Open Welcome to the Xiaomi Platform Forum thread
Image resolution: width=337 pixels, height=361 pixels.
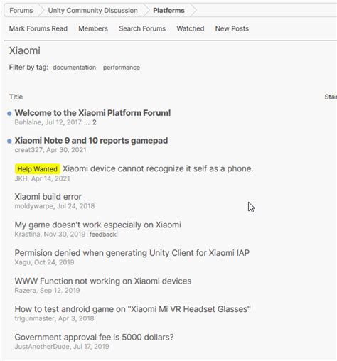point(92,113)
